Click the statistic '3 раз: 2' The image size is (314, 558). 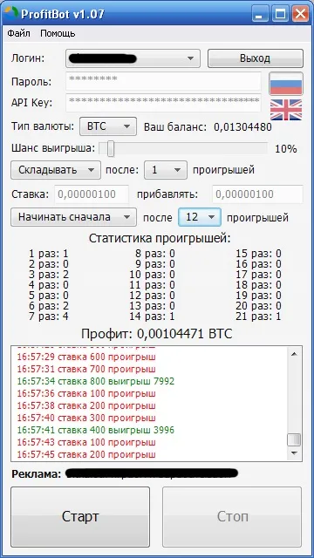(49, 275)
